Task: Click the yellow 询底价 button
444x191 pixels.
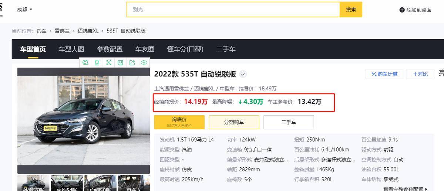Action: tap(179, 122)
